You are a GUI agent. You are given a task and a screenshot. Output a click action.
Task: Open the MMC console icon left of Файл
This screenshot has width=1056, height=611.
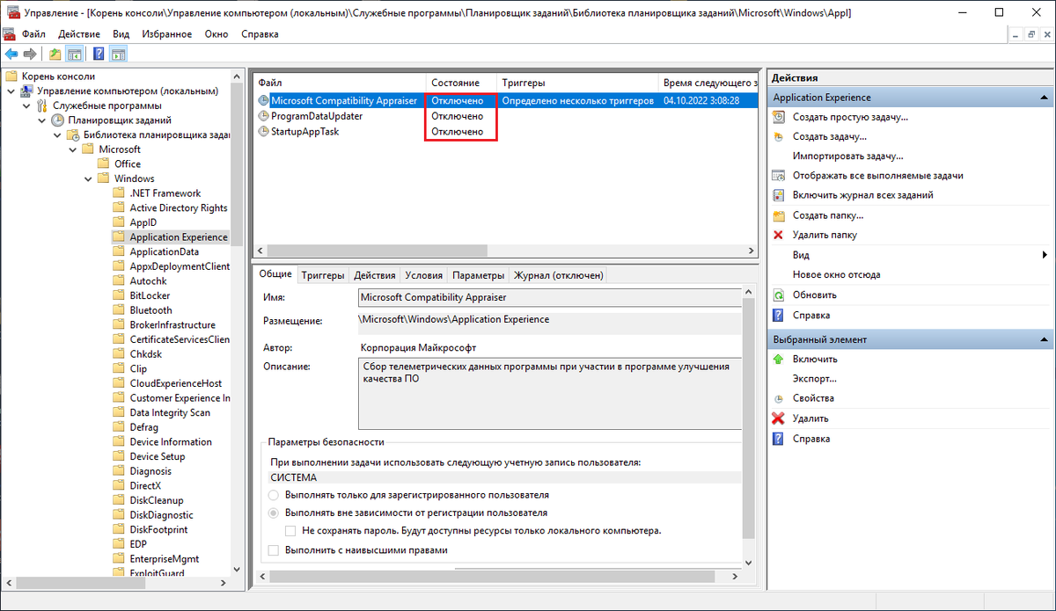tap(9, 33)
